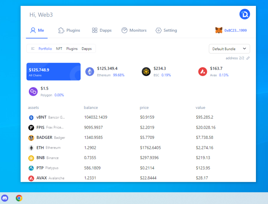
Task: Open the top navigation Dapps tab
Action: click(x=102, y=30)
